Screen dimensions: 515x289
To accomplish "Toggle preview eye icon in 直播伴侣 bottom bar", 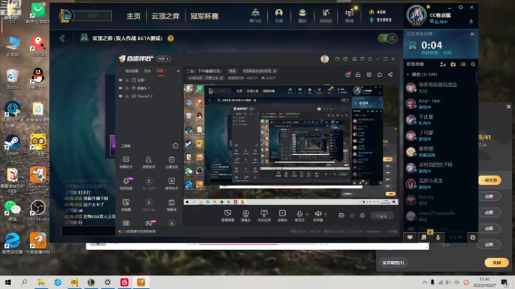I will [x=351, y=215].
